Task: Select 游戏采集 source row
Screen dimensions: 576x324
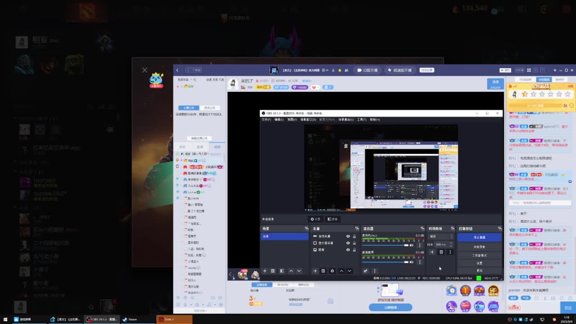Action: coord(335,236)
